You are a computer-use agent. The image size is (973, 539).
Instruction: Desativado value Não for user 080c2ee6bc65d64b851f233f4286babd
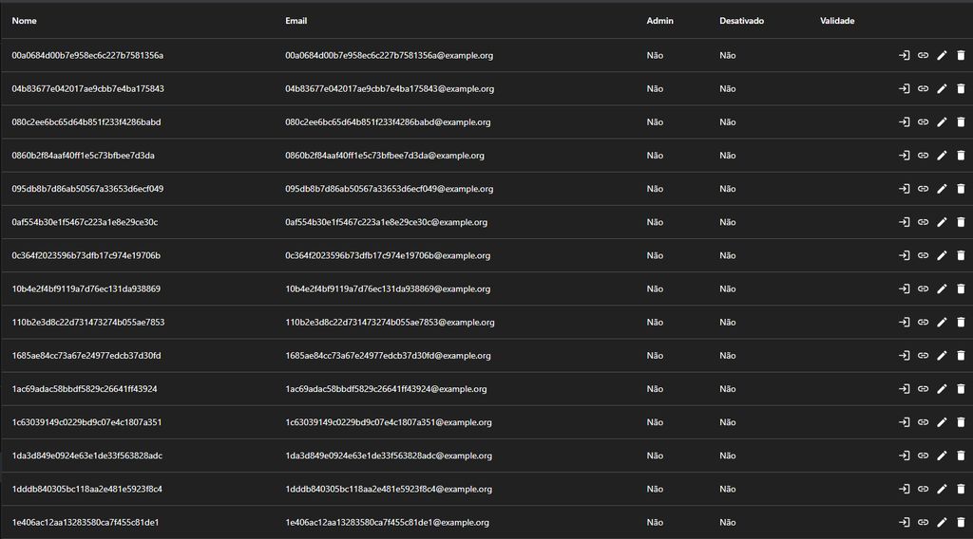point(727,122)
